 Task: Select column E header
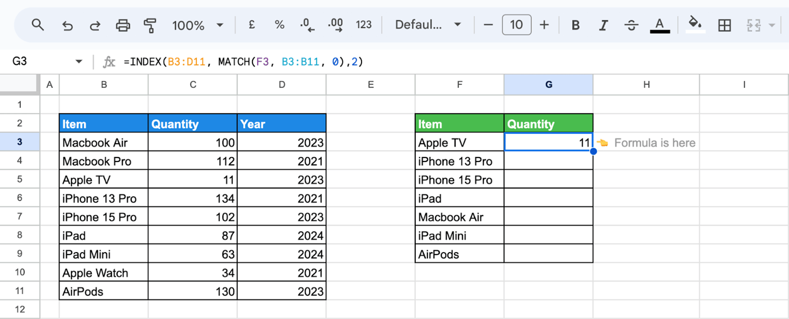coord(370,84)
